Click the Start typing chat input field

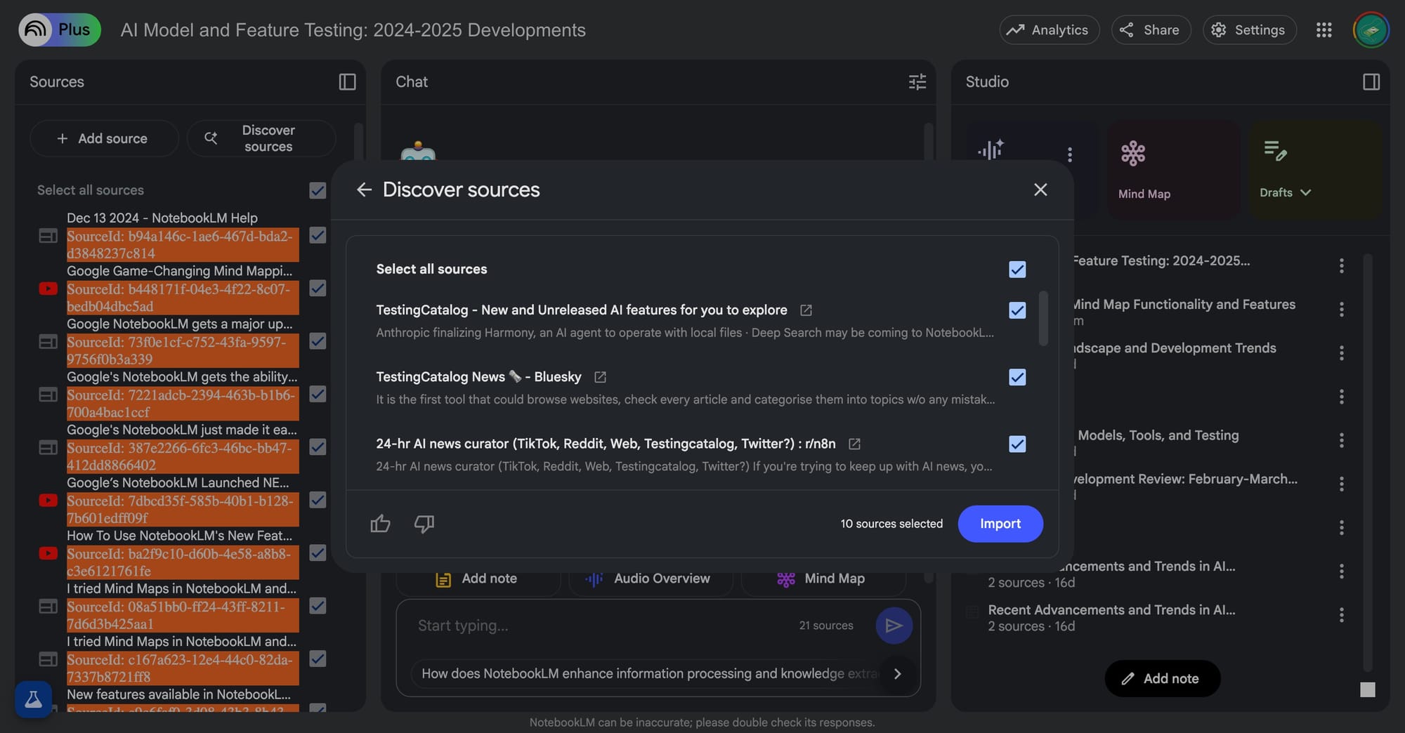click(x=562, y=625)
